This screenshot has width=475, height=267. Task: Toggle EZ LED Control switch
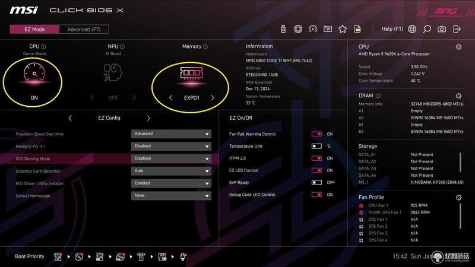coord(316,170)
